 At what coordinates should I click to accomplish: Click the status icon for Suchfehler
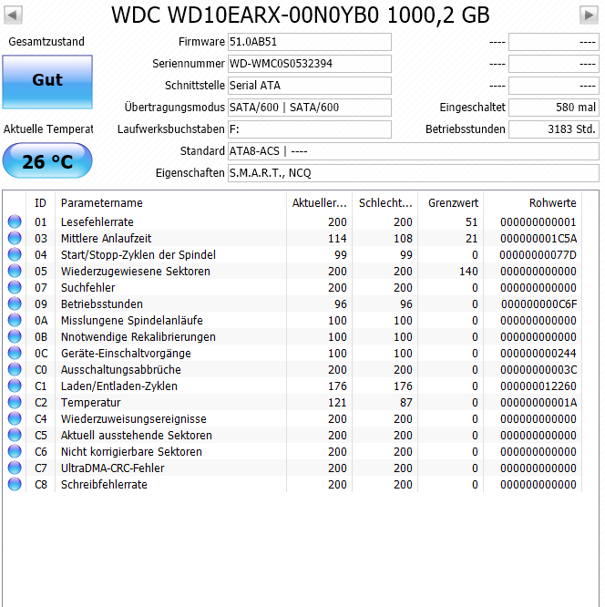(15, 287)
